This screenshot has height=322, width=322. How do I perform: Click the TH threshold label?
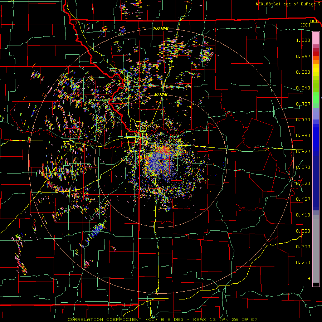coord(307,279)
